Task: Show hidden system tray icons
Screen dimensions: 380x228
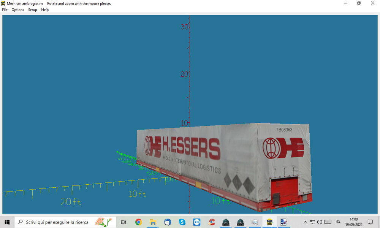Action: (306, 222)
